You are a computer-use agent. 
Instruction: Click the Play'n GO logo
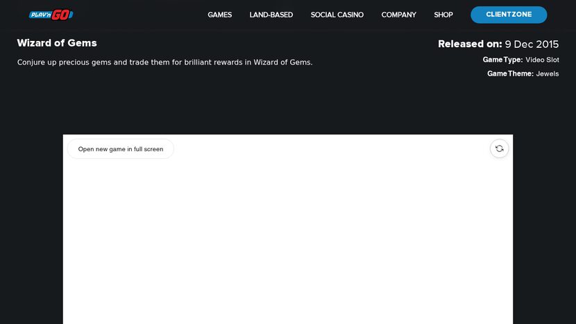click(x=51, y=15)
